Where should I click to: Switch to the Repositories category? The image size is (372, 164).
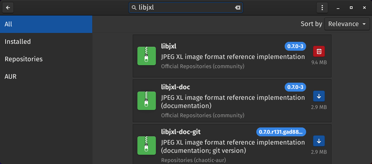(x=46, y=59)
